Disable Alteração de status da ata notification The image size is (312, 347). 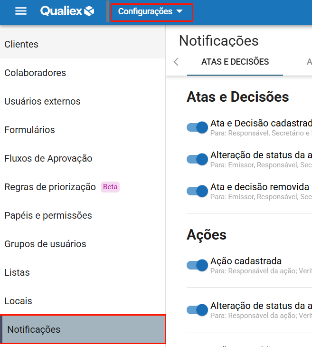coord(197,159)
